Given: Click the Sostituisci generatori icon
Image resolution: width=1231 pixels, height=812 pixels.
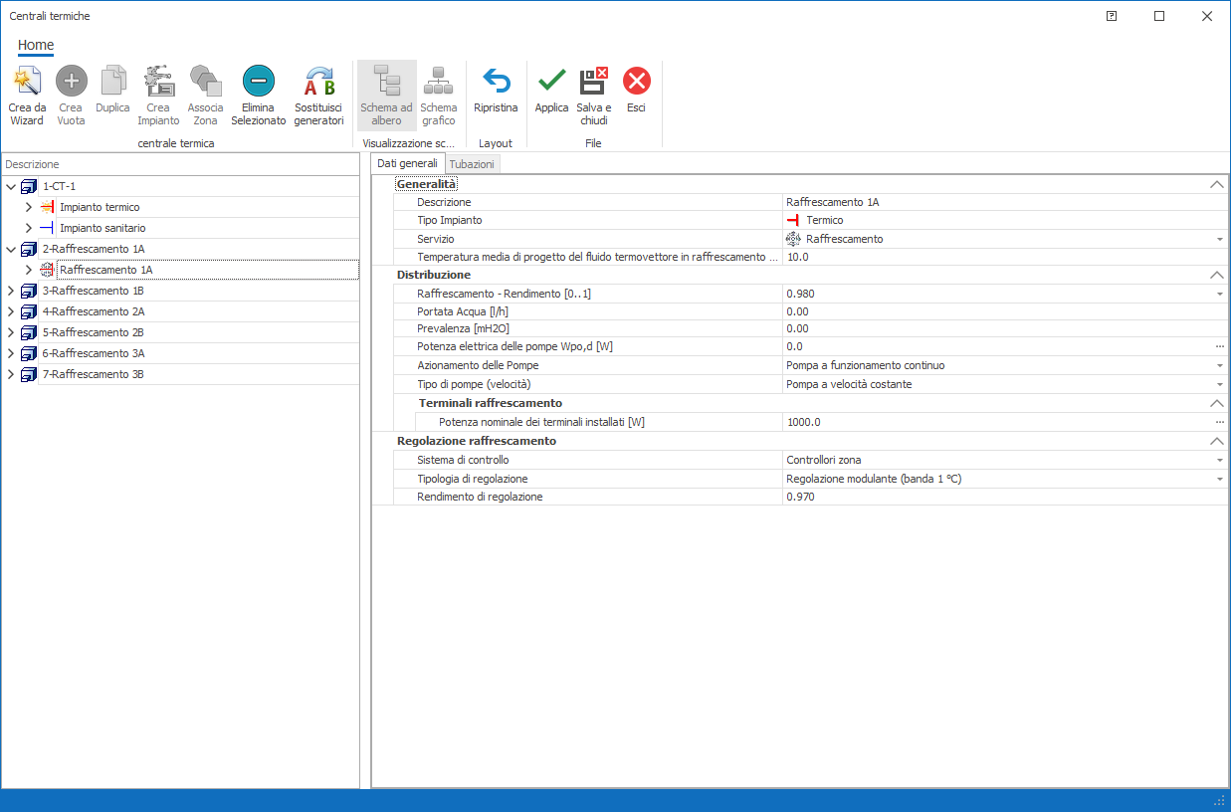Looking at the screenshot, I should tap(318, 82).
